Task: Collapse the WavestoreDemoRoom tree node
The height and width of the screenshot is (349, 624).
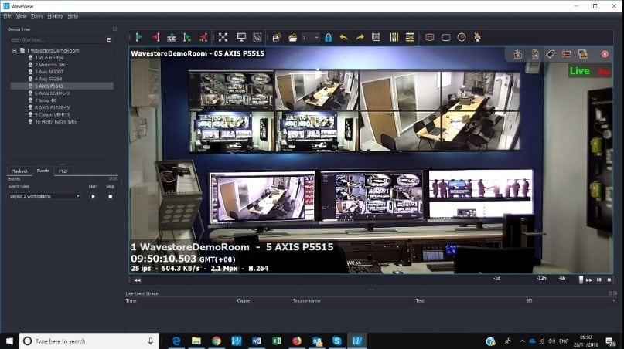Action: click(x=15, y=50)
